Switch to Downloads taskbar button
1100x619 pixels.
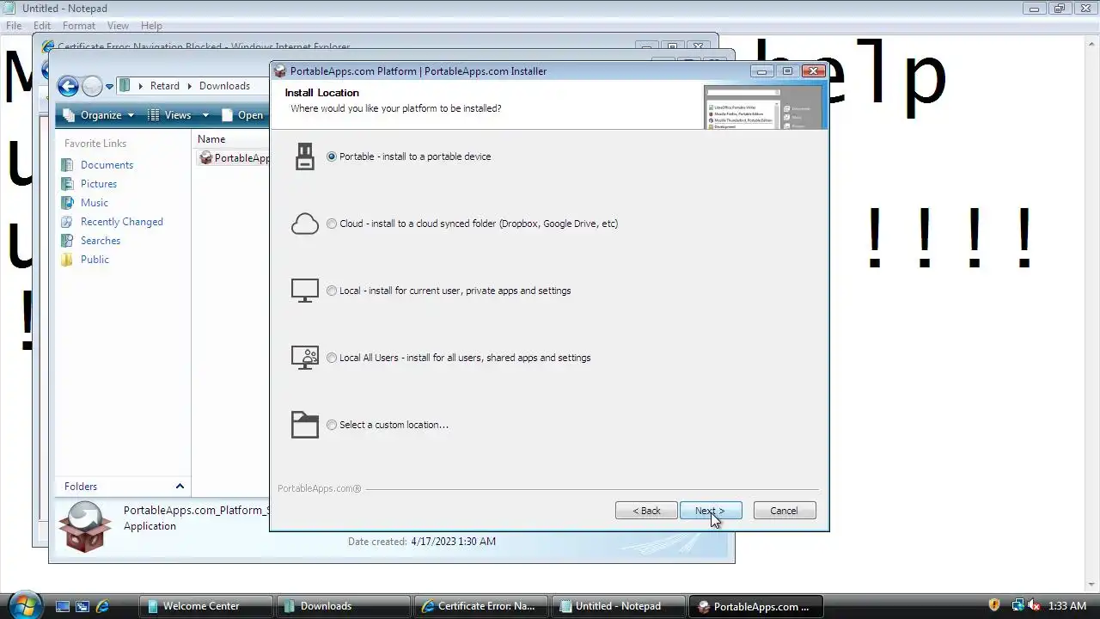(344, 606)
